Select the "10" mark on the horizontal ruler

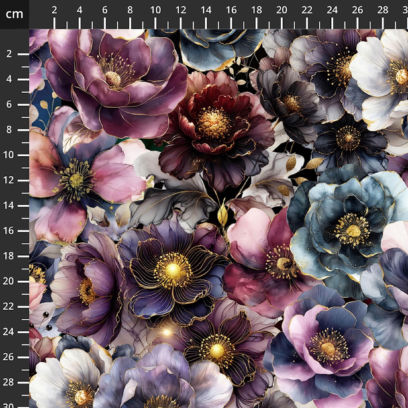155,10
